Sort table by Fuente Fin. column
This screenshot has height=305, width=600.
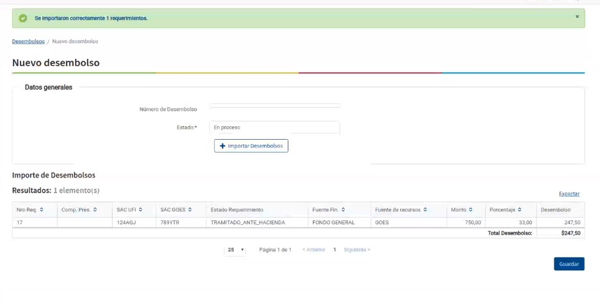(x=344, y=210)
